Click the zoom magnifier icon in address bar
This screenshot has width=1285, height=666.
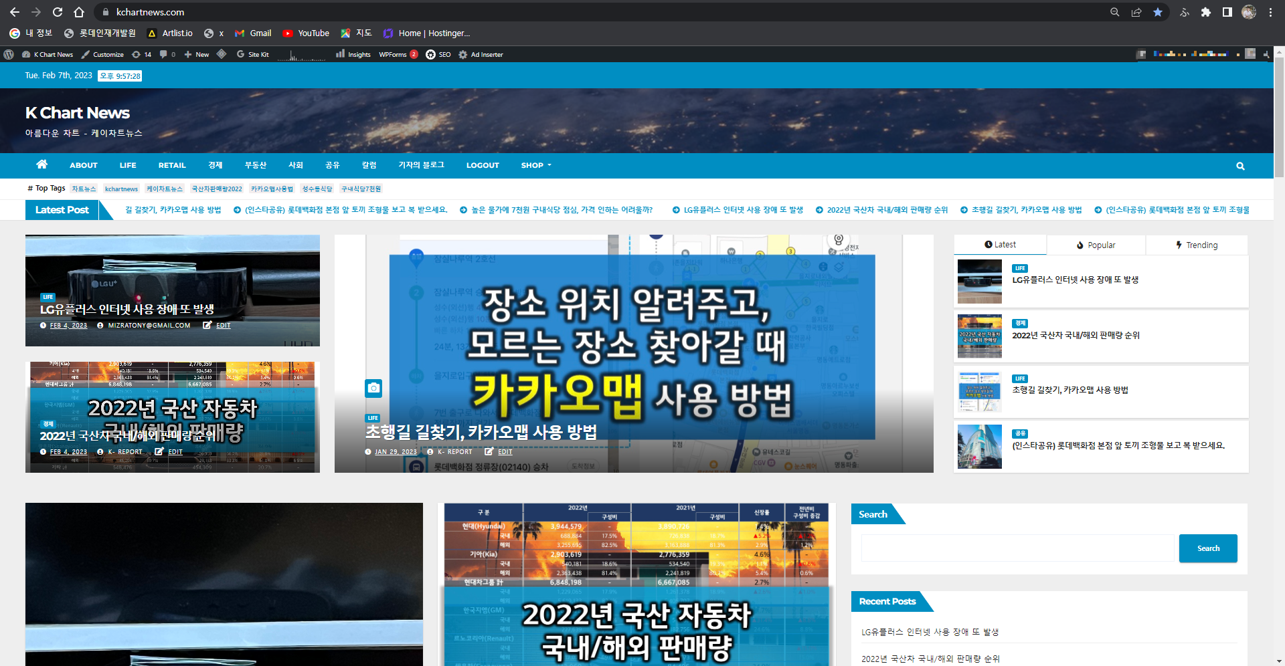click(1115, 12)
